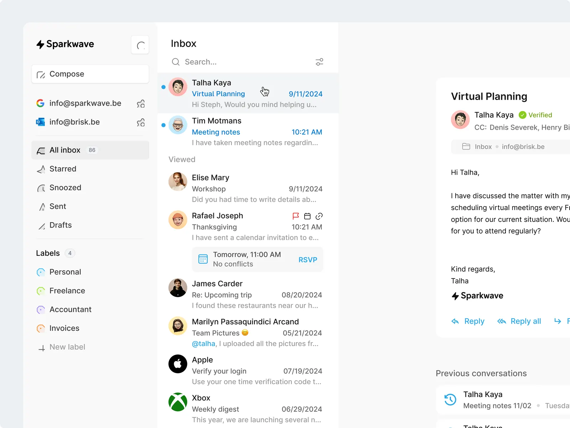Click Reply on the open email
Image resolution: width=570 pixels, height=428 pixels.
coord(468,321)
